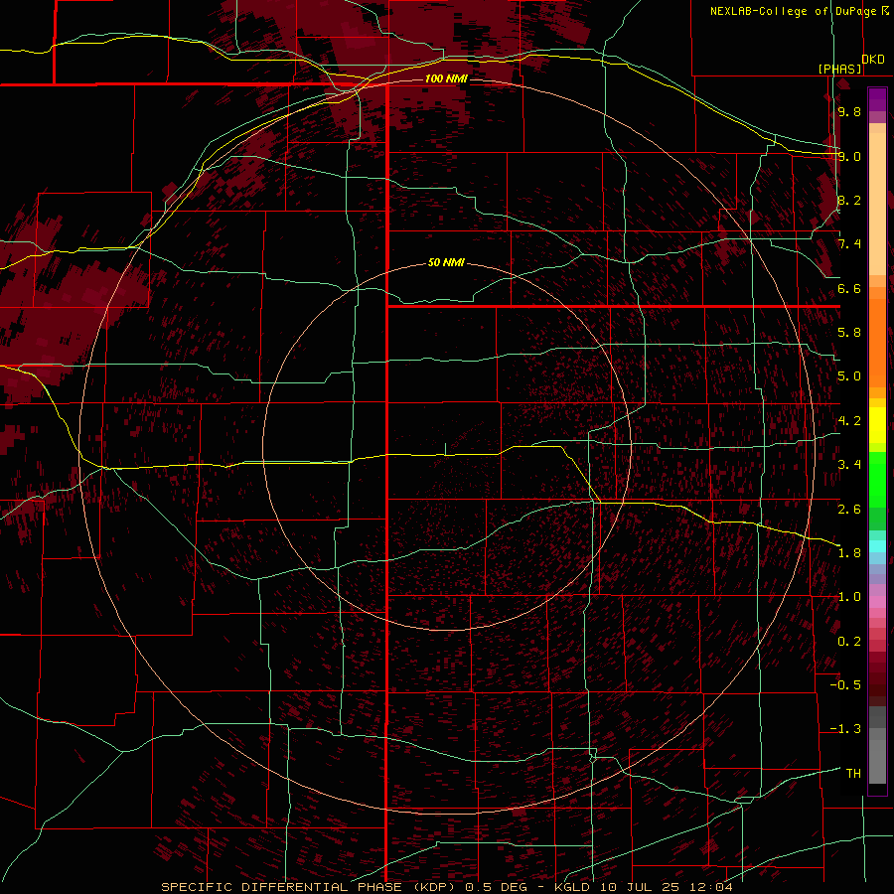
Task: Click the 1.8 value on the color scale
Action: 849,553
